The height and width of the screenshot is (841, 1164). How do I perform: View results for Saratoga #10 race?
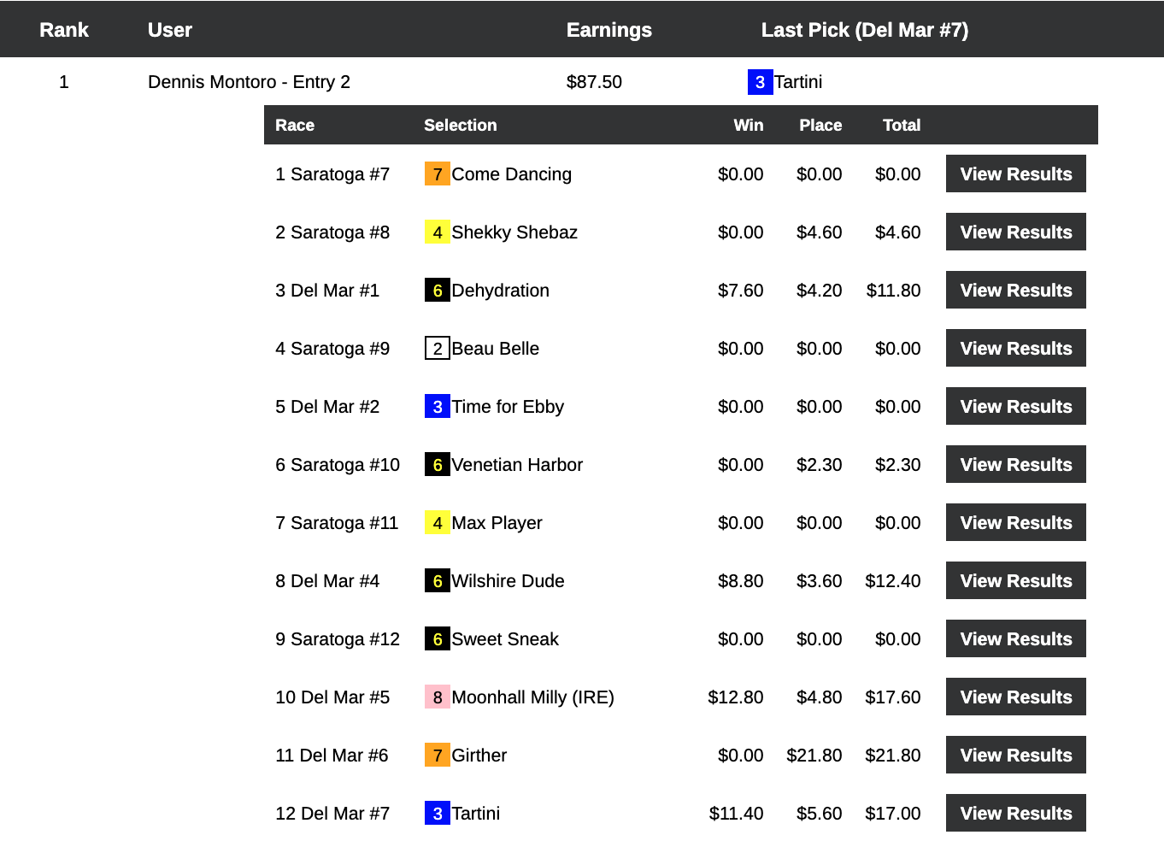1015,465
